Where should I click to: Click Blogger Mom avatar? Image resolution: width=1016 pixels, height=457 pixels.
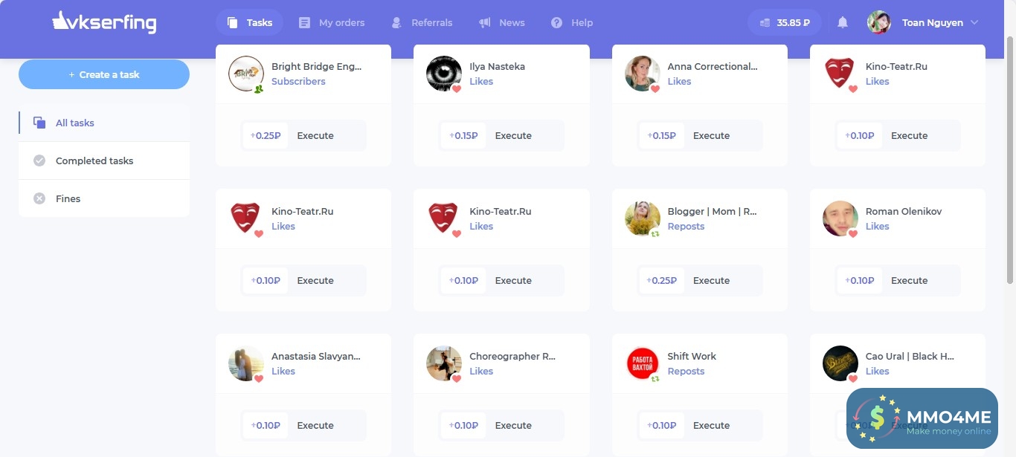643,218
